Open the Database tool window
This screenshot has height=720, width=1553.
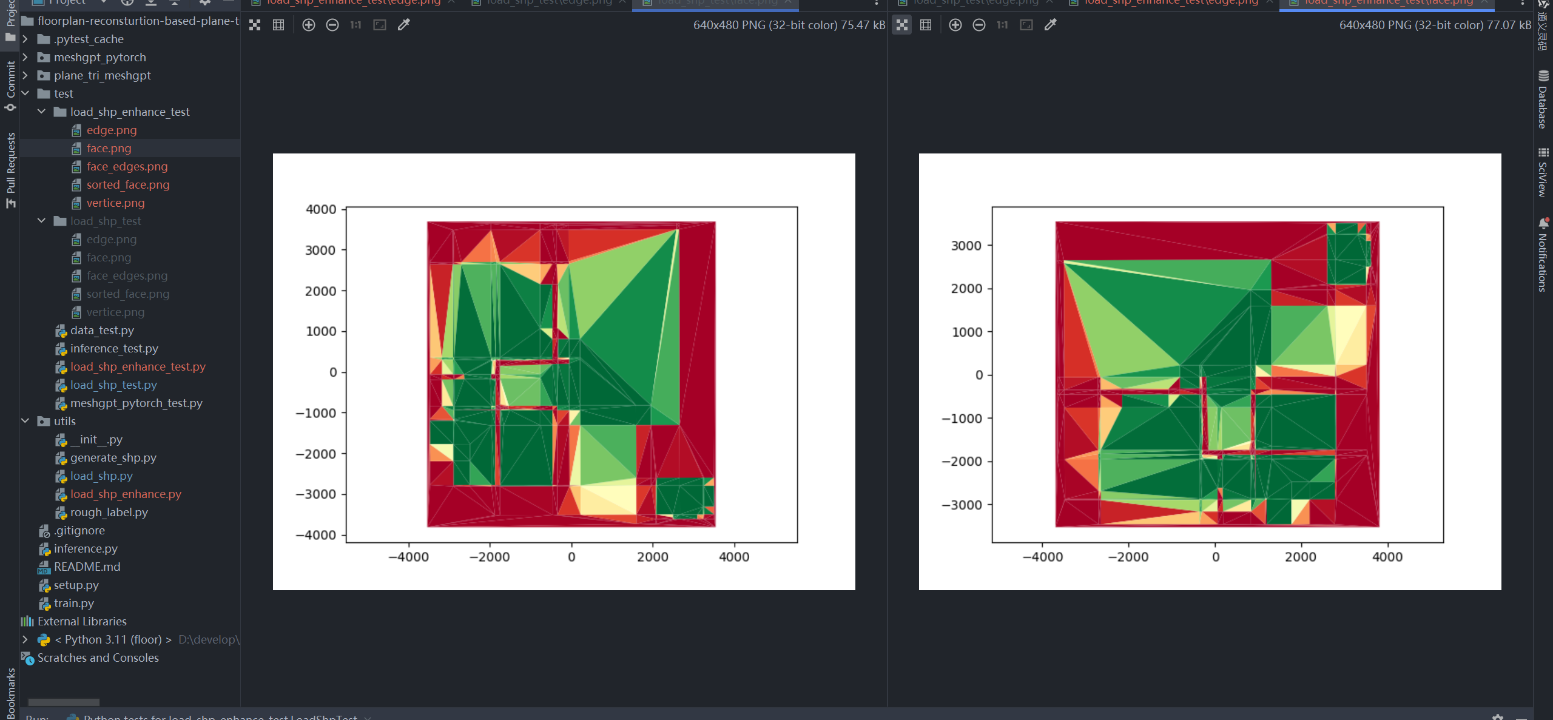coord(1543,100)
